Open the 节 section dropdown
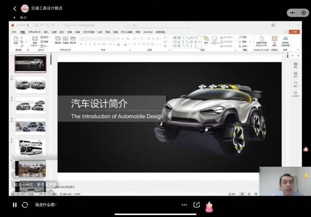 (45, 46)
